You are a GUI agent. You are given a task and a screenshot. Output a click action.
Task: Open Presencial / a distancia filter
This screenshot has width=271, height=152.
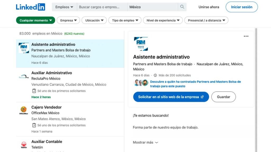pos(206,20)
